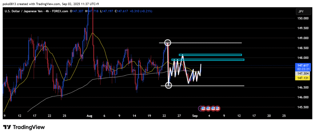Select the upper circle marker at range high
This screenshot has height=135, width=315.
168,43
